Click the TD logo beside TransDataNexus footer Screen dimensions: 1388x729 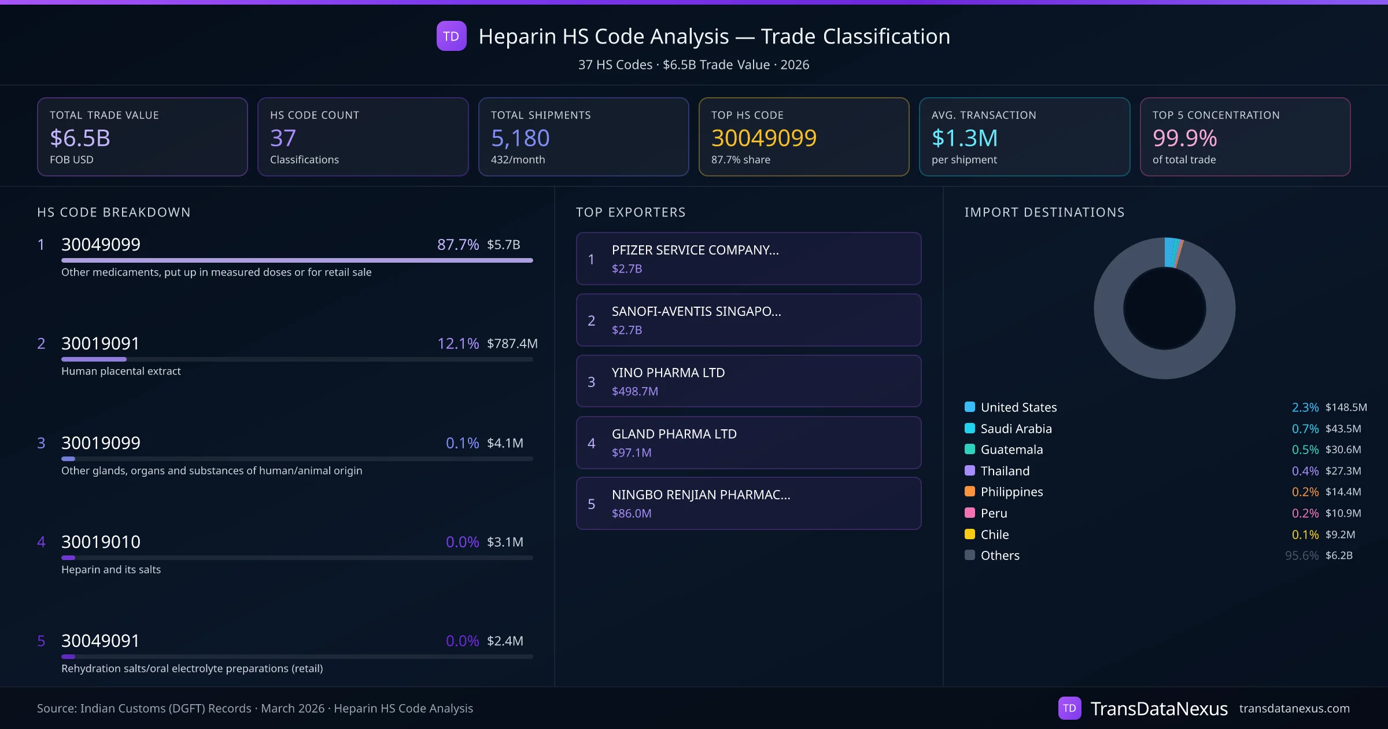click(x=1069, y=708)
